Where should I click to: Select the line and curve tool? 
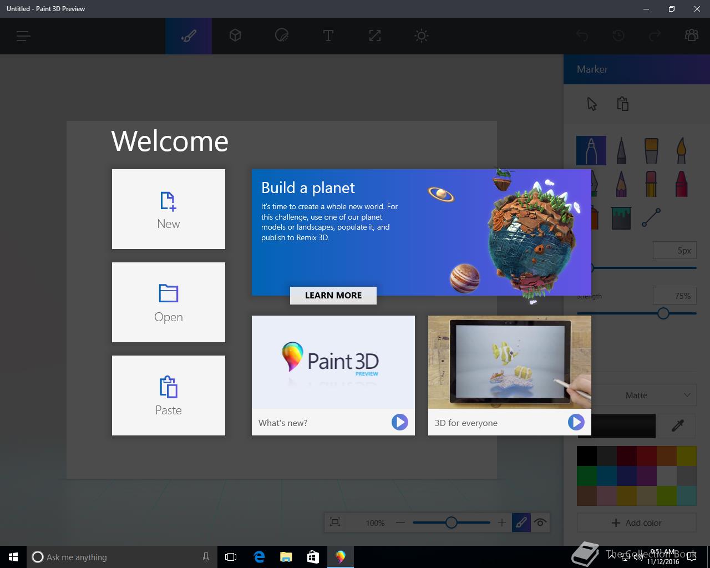[x=651, y=217]
